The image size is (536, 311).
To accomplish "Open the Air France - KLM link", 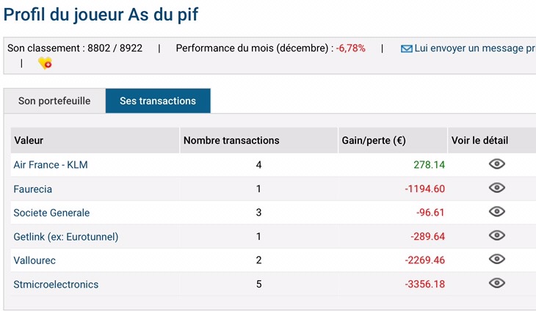I will (51, 165).
